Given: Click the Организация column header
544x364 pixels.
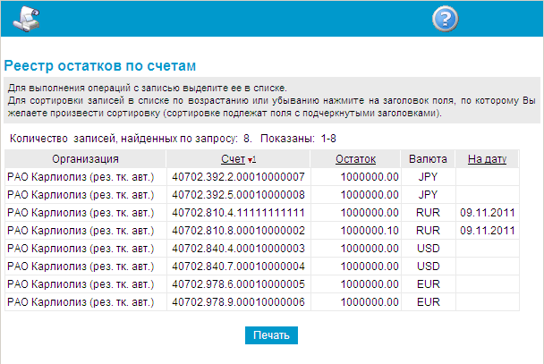Looking at the screenshot, I should [x=85, y=159].
